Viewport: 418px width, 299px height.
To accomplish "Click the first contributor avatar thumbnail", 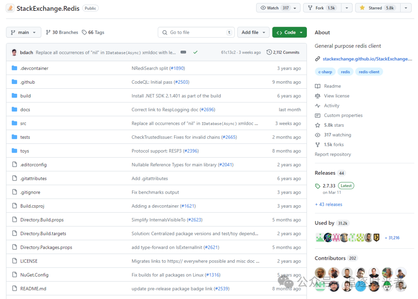I will tap(320, 273).
